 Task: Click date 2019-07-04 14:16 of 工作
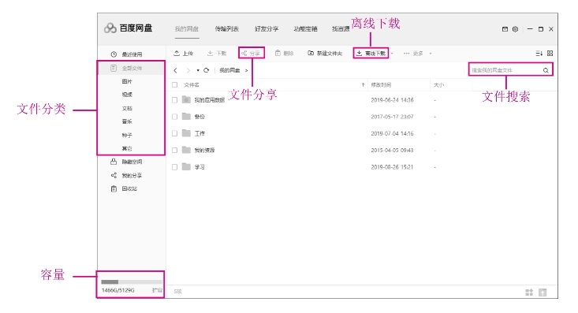click(392, 133)
